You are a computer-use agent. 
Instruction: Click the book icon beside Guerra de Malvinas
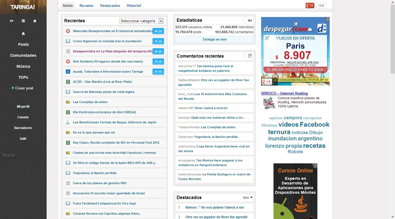[68, 92]
